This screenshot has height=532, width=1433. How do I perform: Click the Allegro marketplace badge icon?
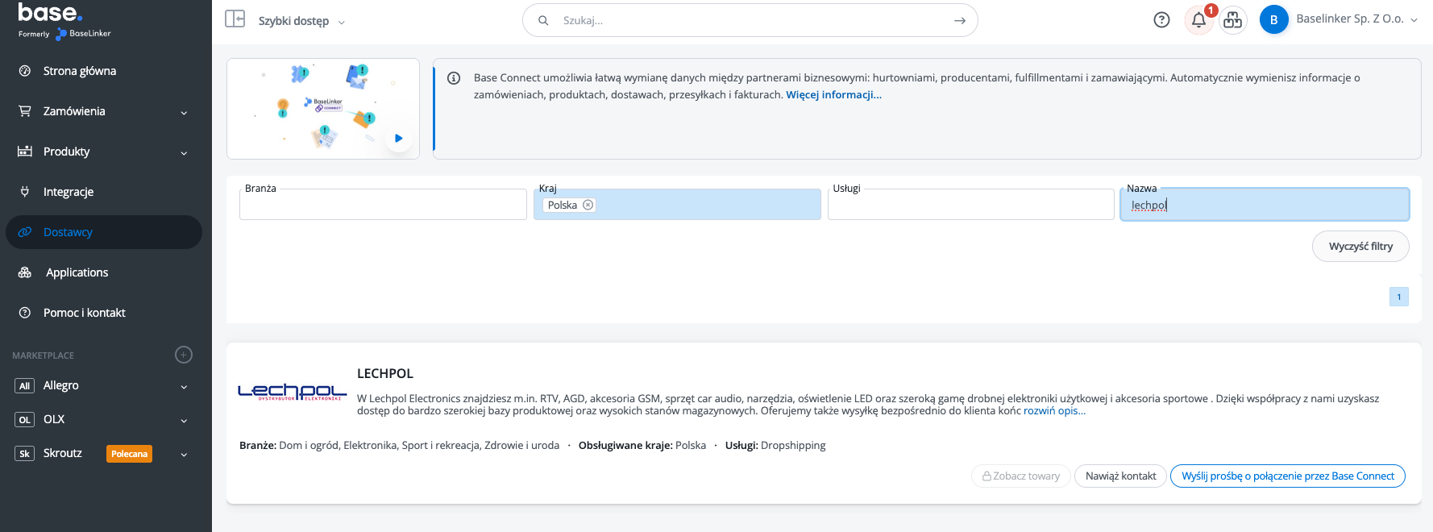25,386
